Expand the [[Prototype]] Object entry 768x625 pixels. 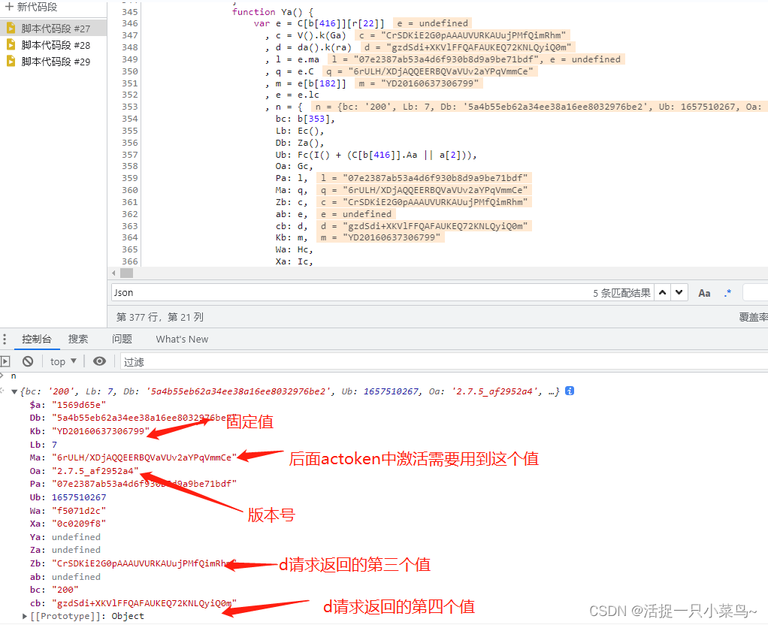25,616
